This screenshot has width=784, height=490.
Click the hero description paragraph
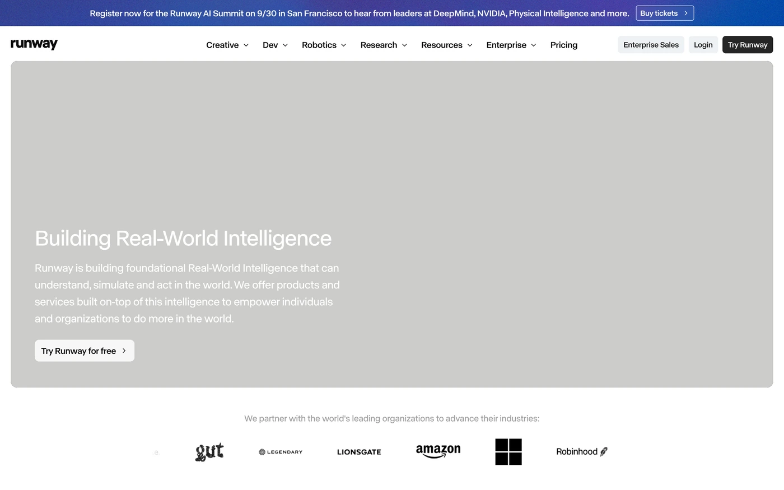coord(187,293)
